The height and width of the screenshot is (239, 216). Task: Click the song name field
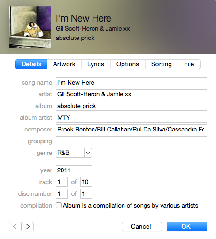click(131, 82)
